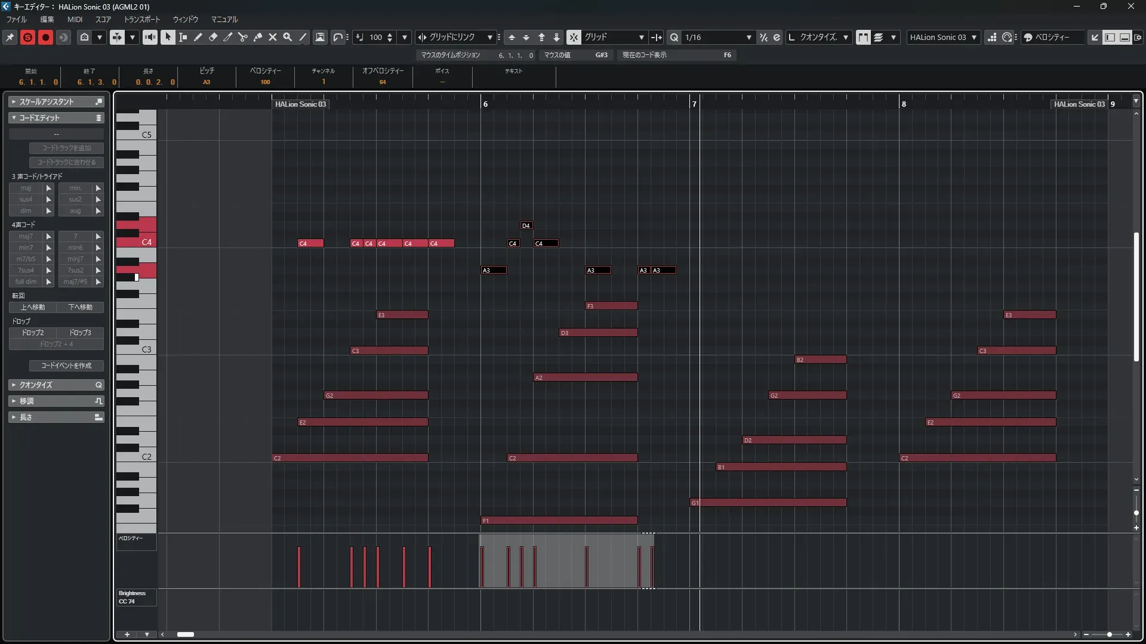Select the Zoom magnifier tool
This screenshot has height=644, width=1146.
[x=288, y=37]
